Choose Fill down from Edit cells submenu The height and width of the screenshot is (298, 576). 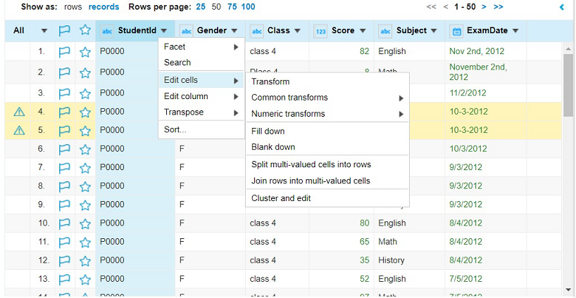(268, 131)
